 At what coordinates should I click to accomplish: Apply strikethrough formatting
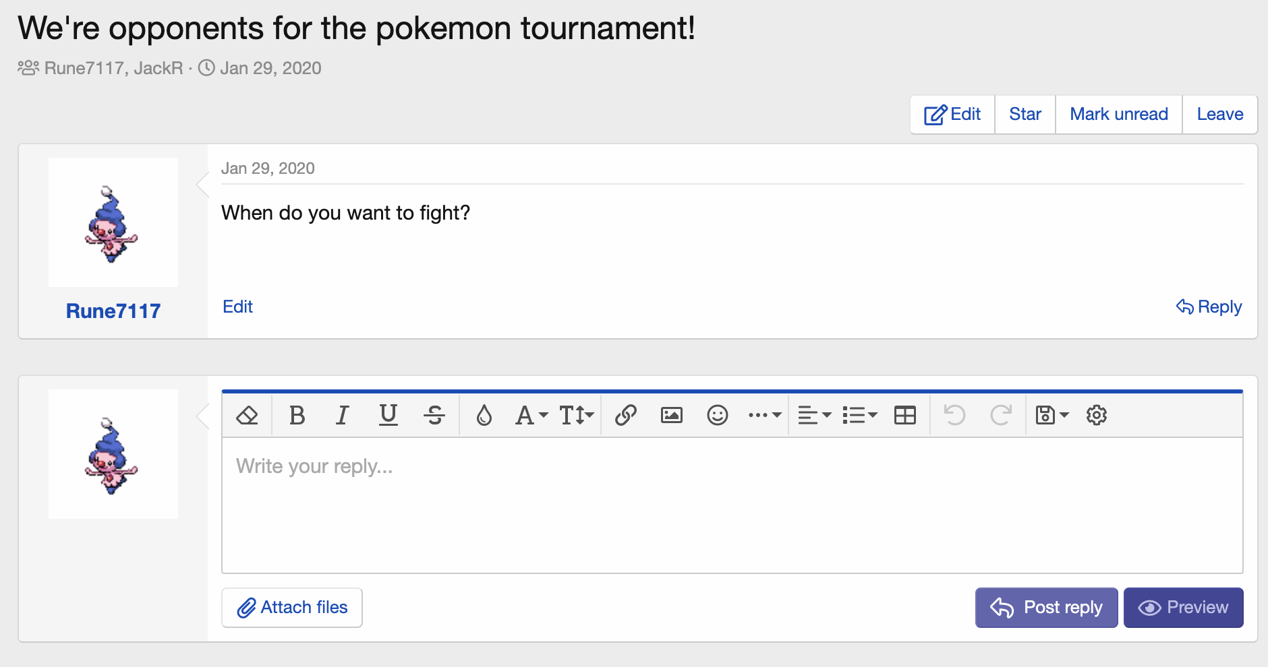[x=434, y=415]
